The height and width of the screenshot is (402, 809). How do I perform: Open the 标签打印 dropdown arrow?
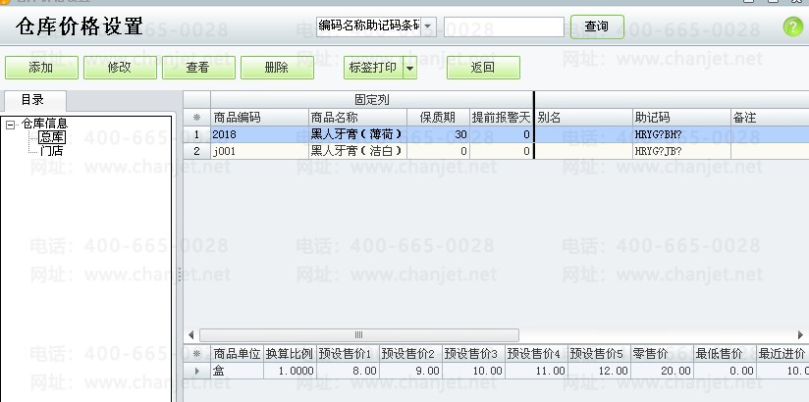coord(410,68)
